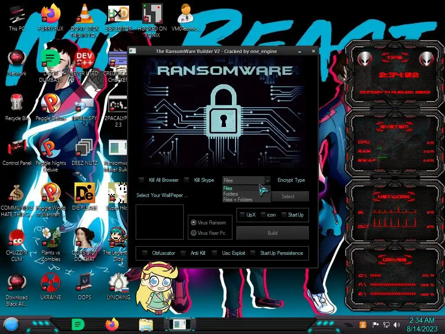
Task: Enable the Kill All Browser checkbox
Action: pyautogui.click(x=141, y=180)
